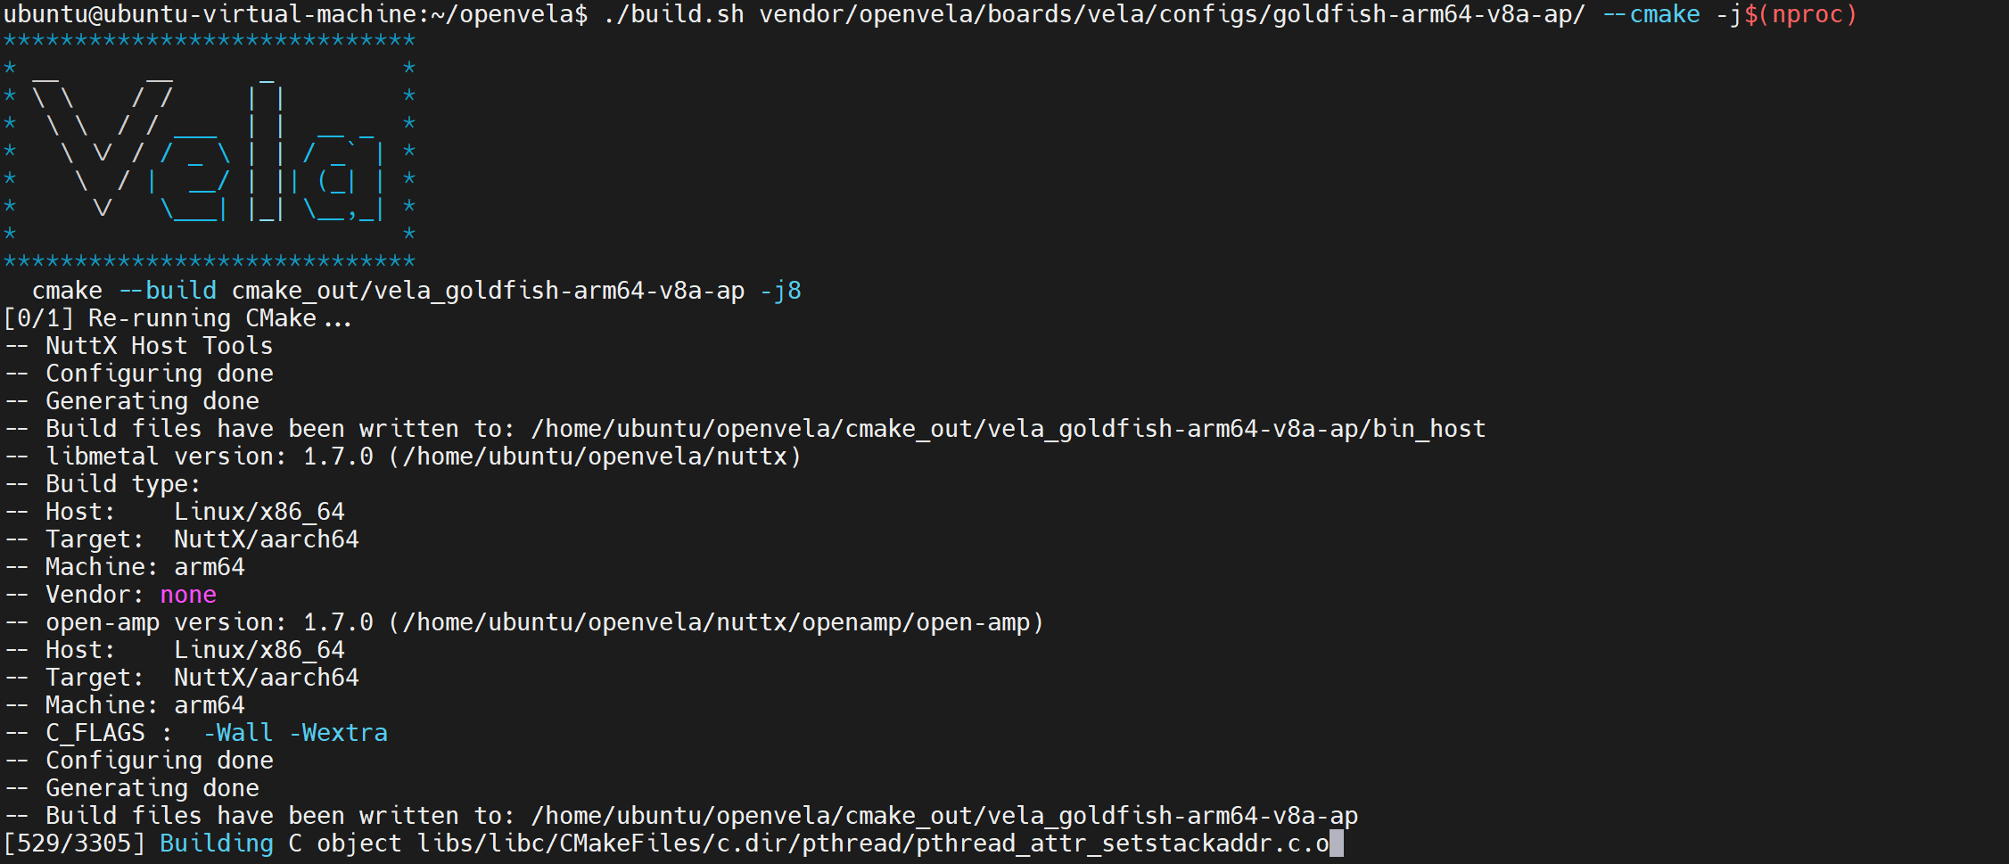
Task: Click the Vela ASCII art logo
Action: (x=210, y=152)
